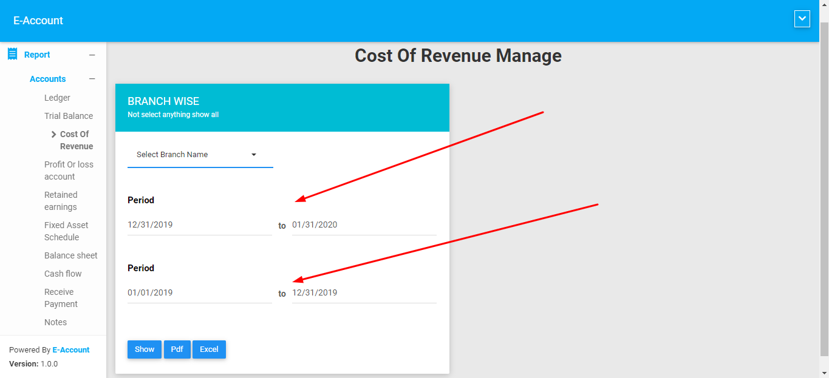Click the Report clipboard icon in sidebar
Screen dimensions: 829x378
(x=12, y=54)
